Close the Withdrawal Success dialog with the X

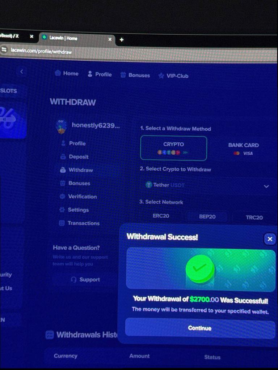coord(270,239)
